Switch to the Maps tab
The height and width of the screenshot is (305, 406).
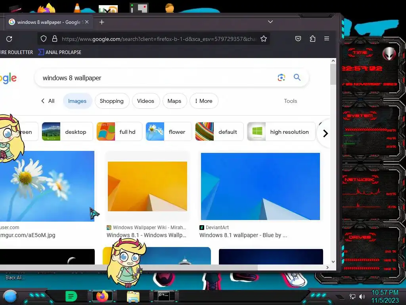coord(174,101)
